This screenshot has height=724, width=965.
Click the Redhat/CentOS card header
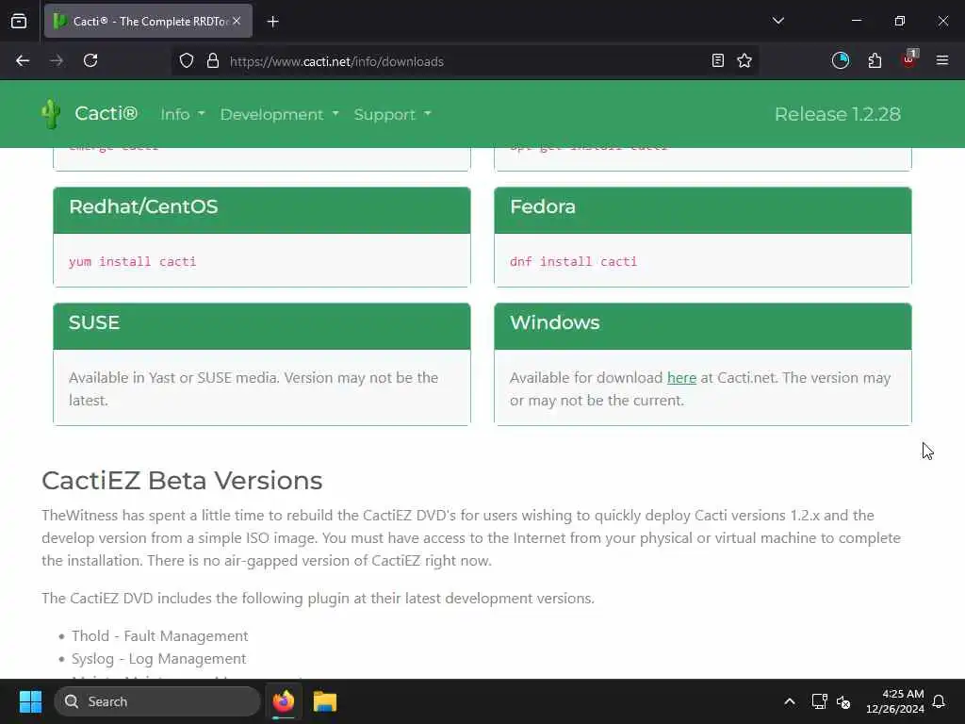[x=262, y=210]
